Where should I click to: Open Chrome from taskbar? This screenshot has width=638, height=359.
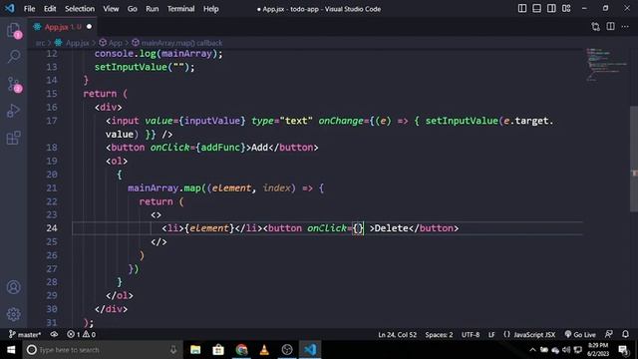point(241,350)
